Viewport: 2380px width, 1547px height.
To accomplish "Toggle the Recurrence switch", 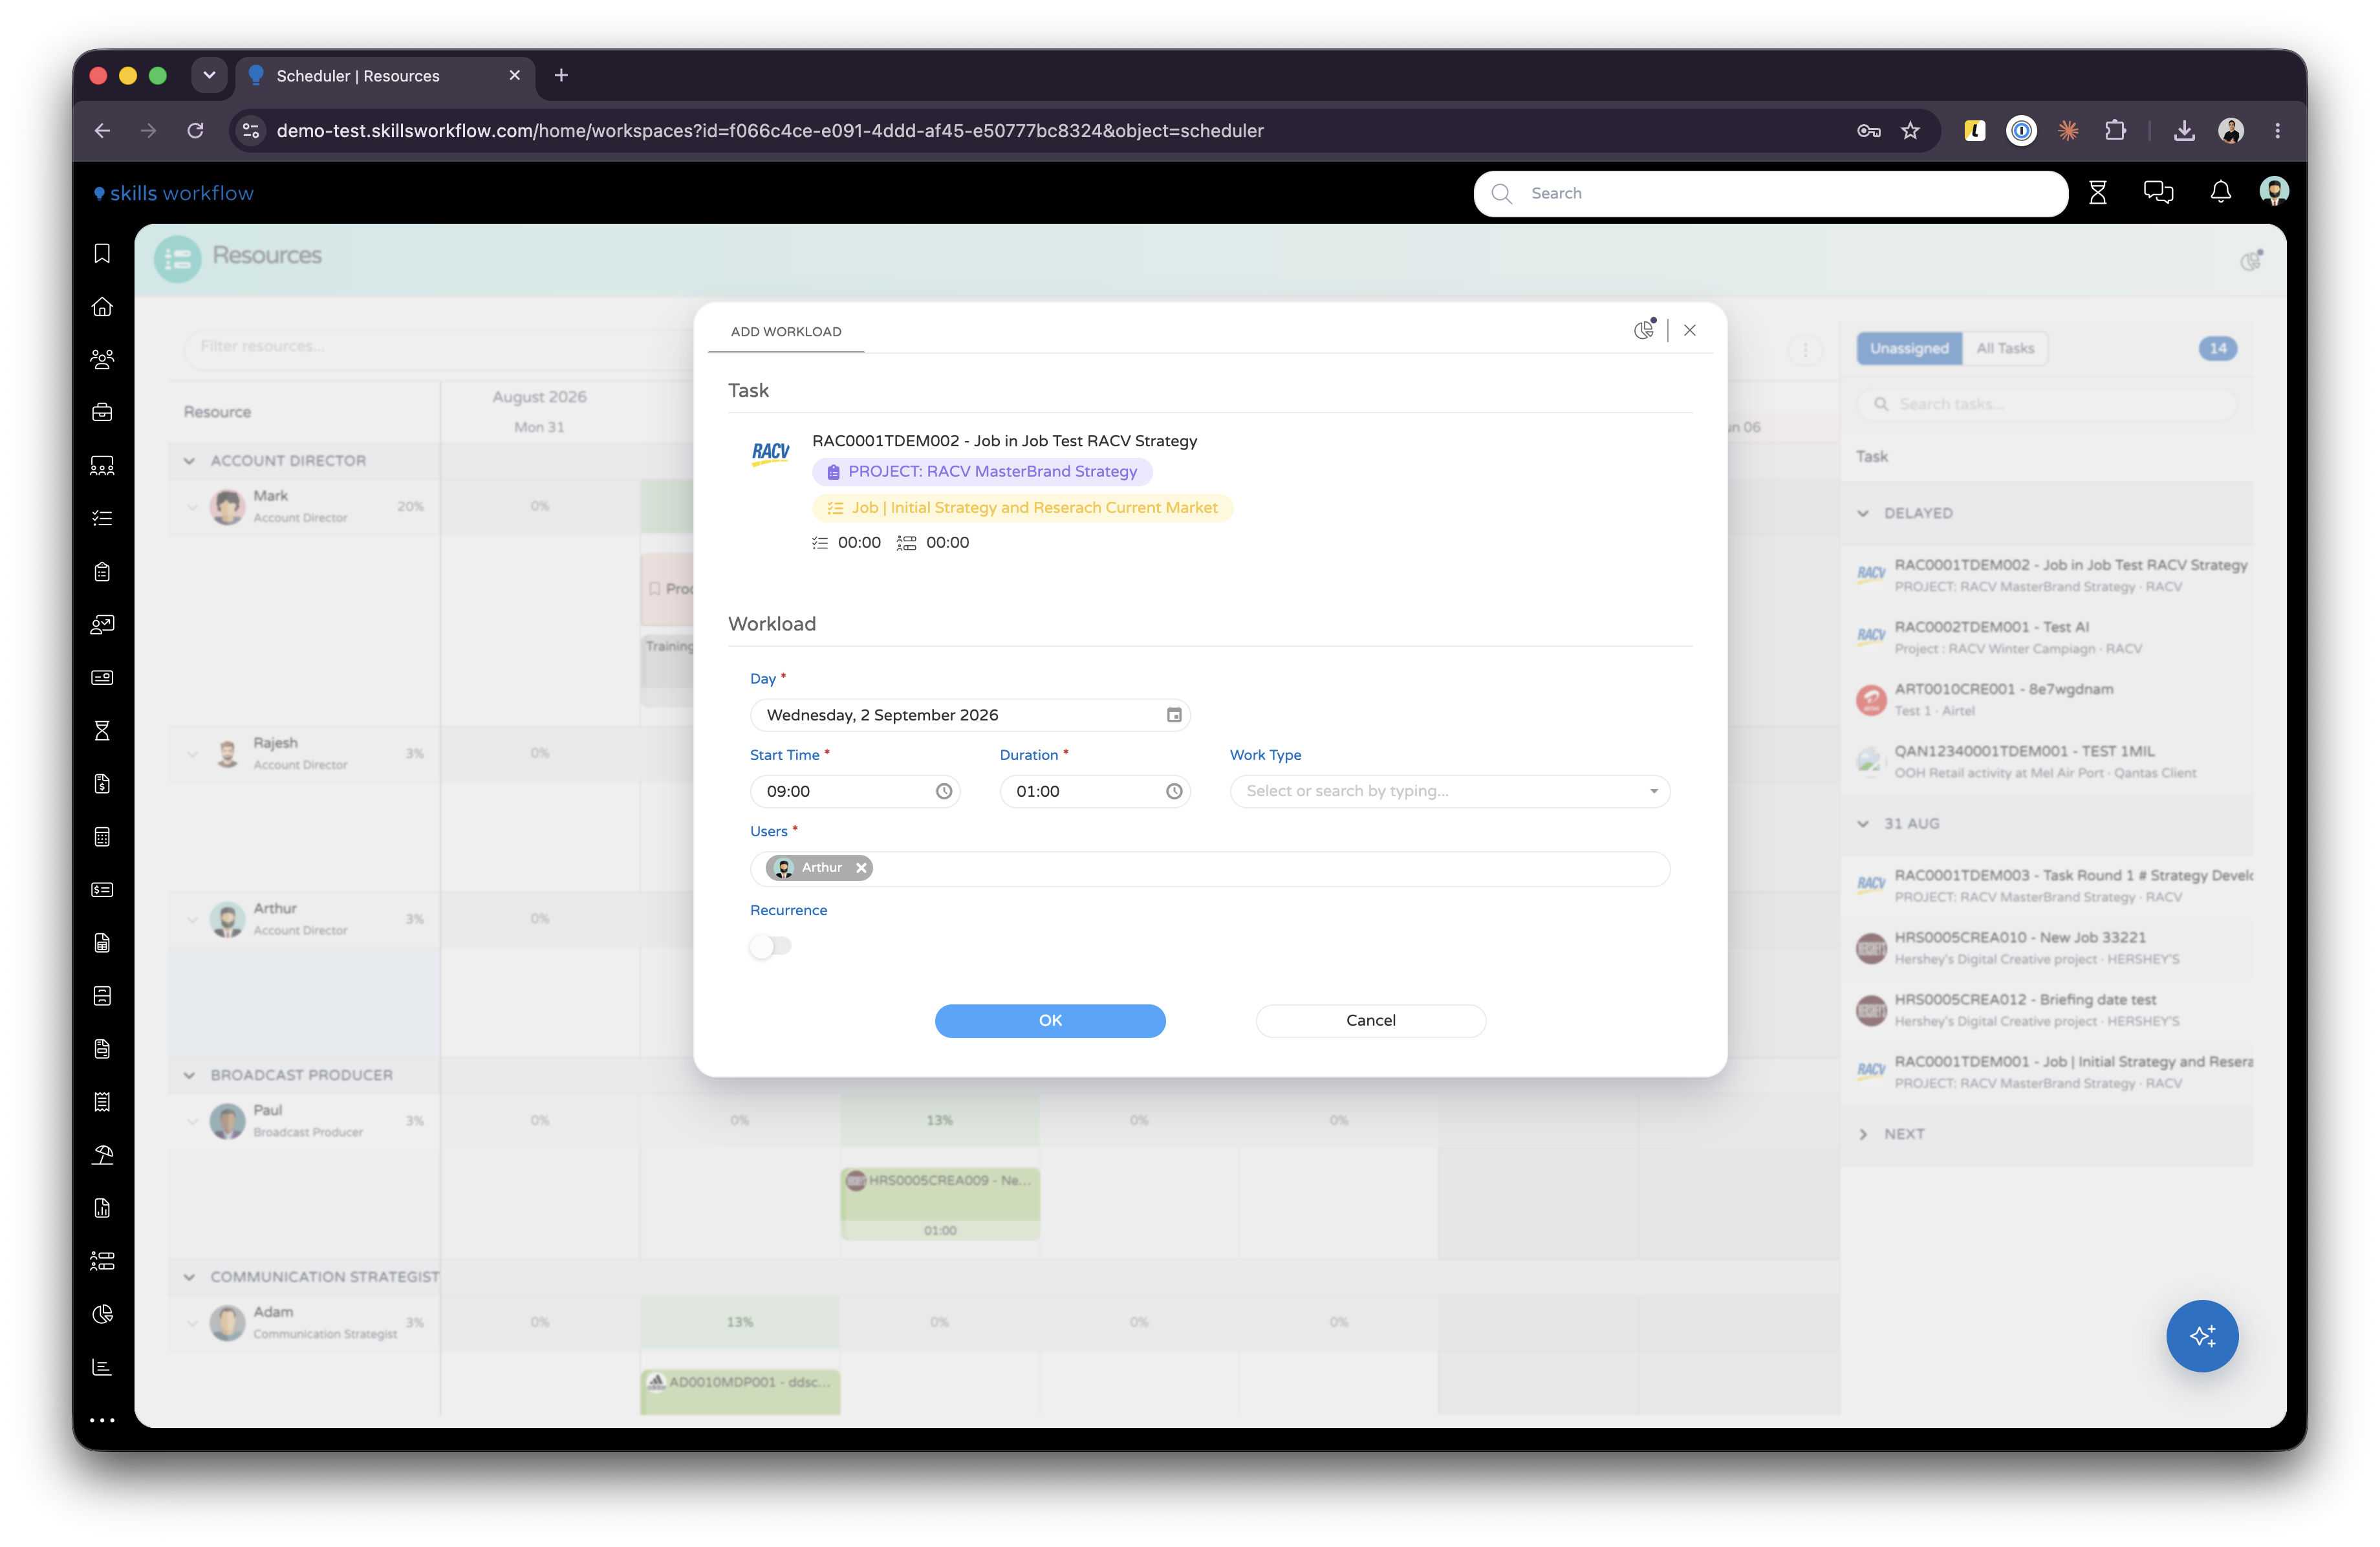I will (770, 946).
